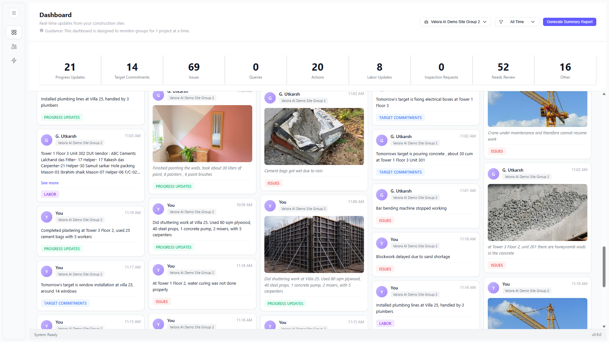Click the funnel filter icon
Image resolution: width=609 pixels, height=342 pixels.
(x=501, y=22)
